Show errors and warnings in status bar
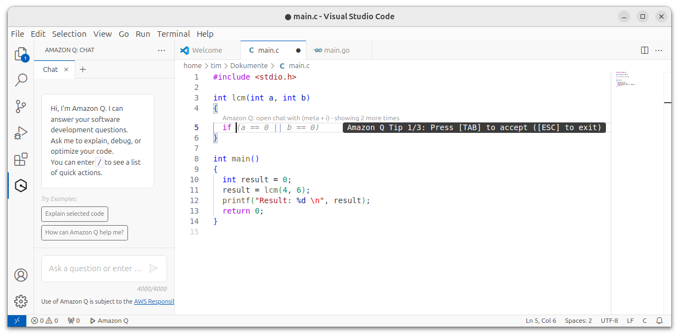The height and width of the screenshot is (336, 679). click(44, 321)
